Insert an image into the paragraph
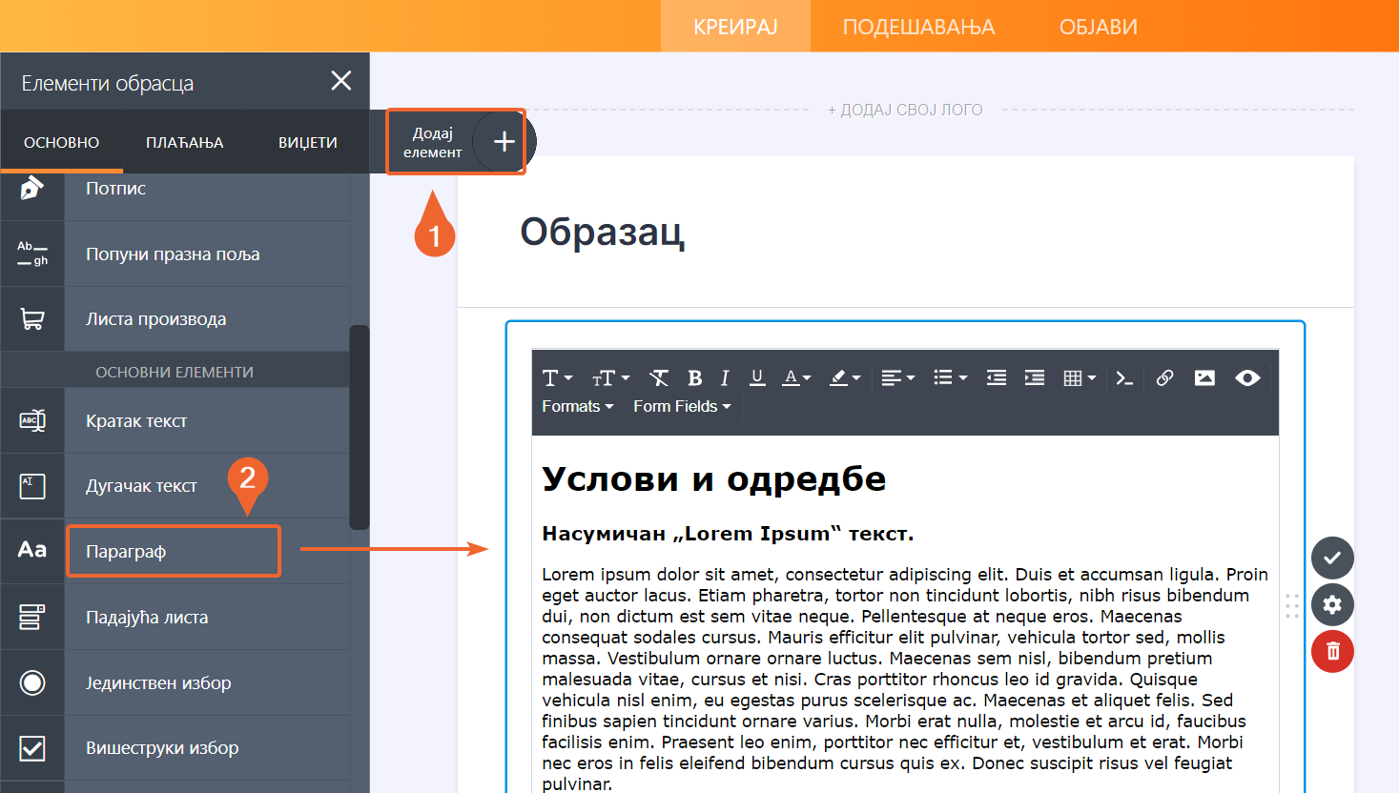 pyautogui.click(x=1204, y=378)
